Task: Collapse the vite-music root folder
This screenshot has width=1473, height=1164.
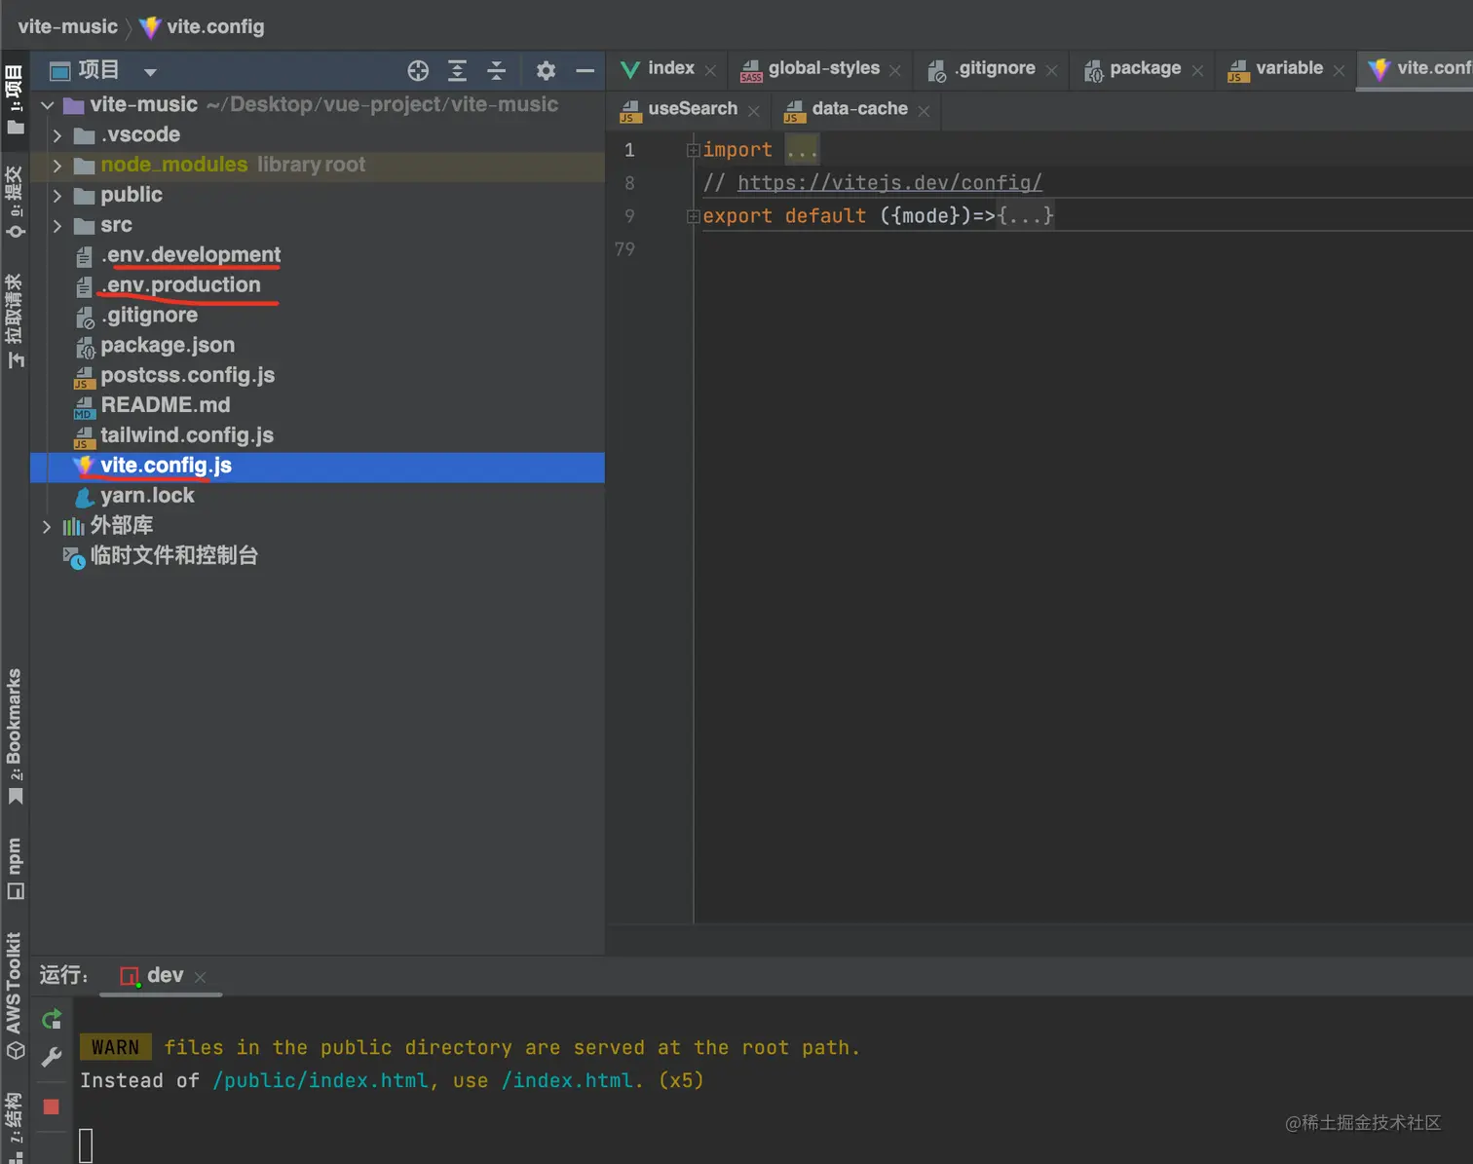Action: point(47,105)
